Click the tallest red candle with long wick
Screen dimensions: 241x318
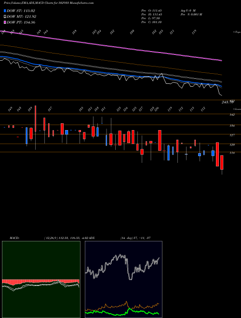click(35, 128)
